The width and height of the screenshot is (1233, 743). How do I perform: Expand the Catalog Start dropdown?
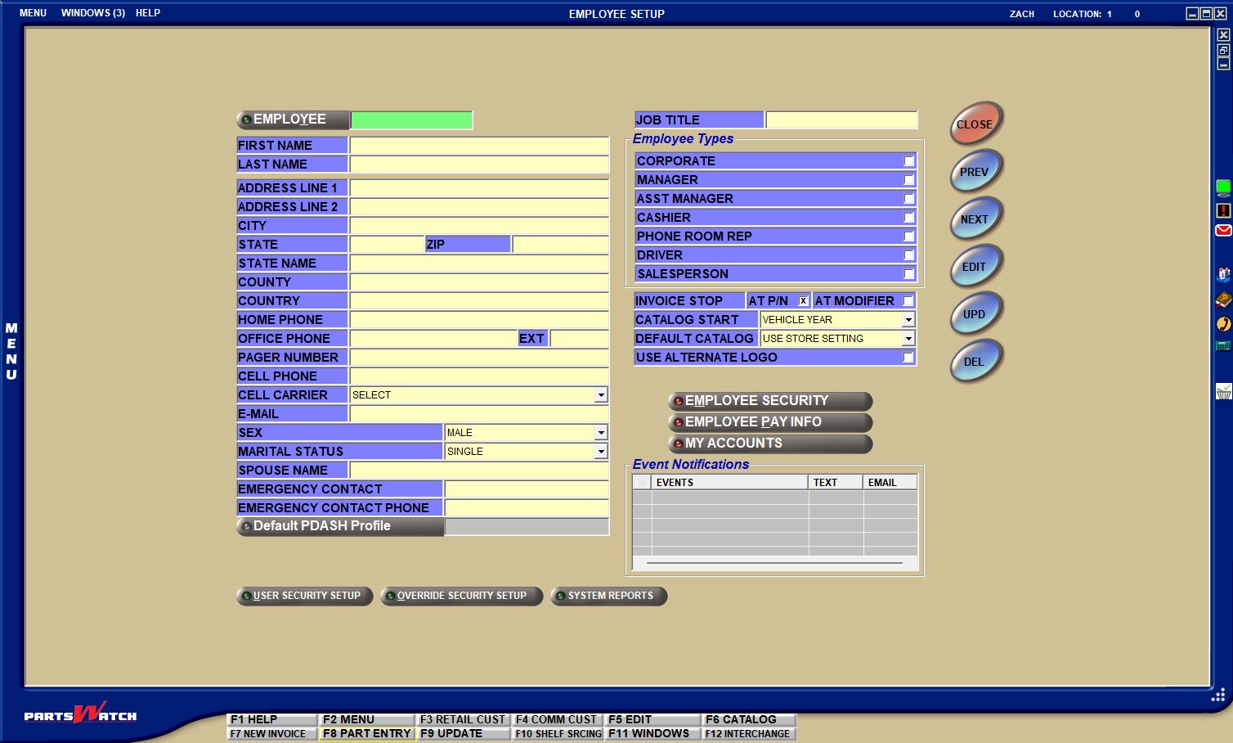[908, 320]
